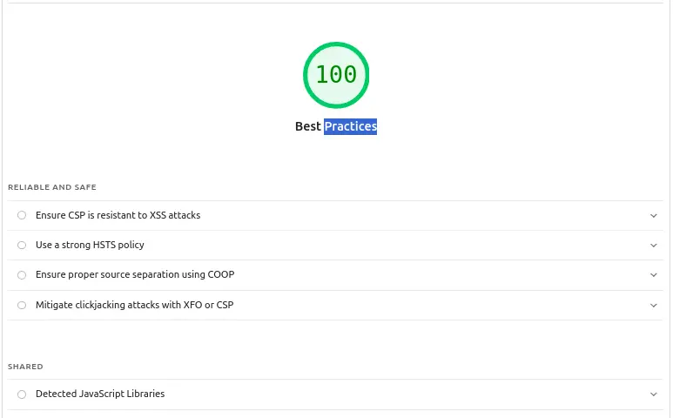Select 'Use a strong HSTS policy' row title
Screen dimensions: 673x418
click(x=90, y=245)
